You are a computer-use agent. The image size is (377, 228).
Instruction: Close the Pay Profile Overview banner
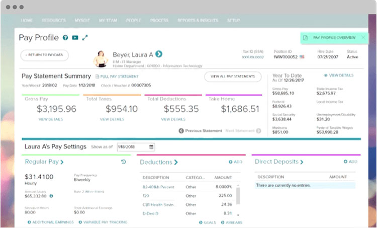[x=363, y=38]
